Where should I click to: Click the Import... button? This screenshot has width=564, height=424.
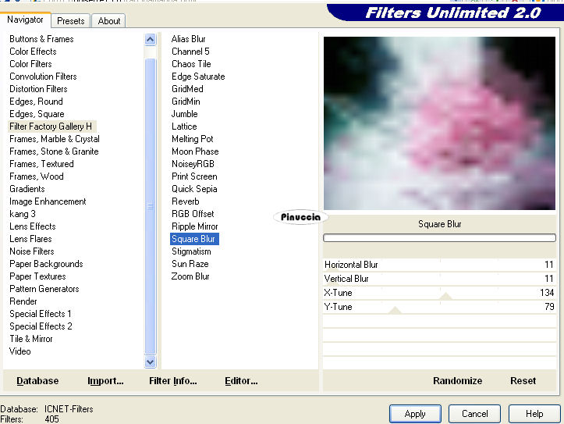point(105,381)
